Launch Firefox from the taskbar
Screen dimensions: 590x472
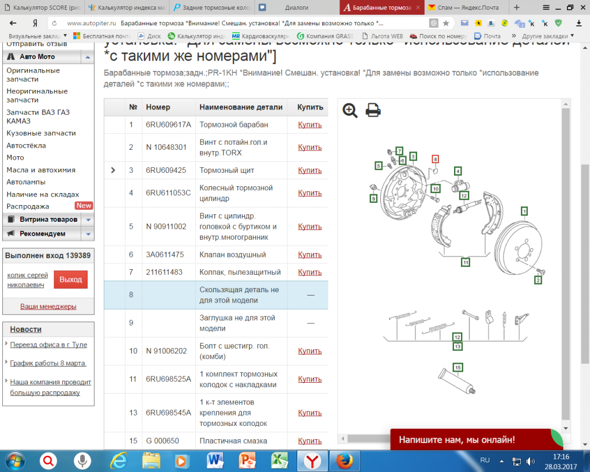coord(344,461)
